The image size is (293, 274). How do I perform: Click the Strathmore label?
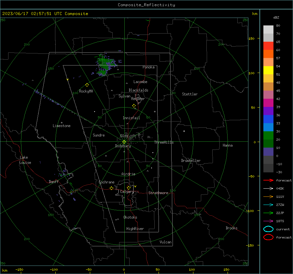[x=158, y=193]
